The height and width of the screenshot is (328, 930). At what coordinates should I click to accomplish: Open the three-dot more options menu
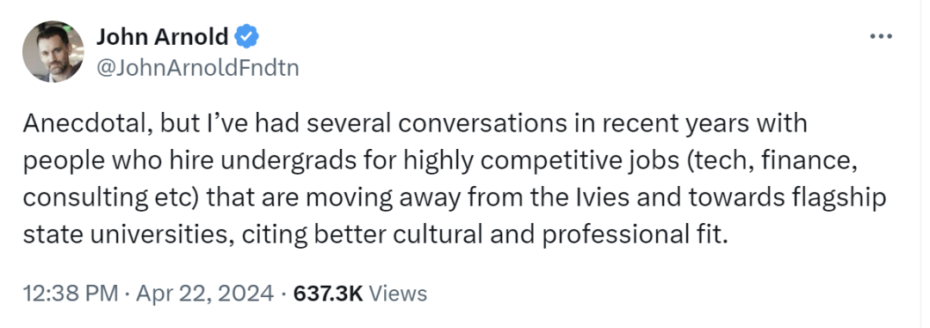coord(881,37)
